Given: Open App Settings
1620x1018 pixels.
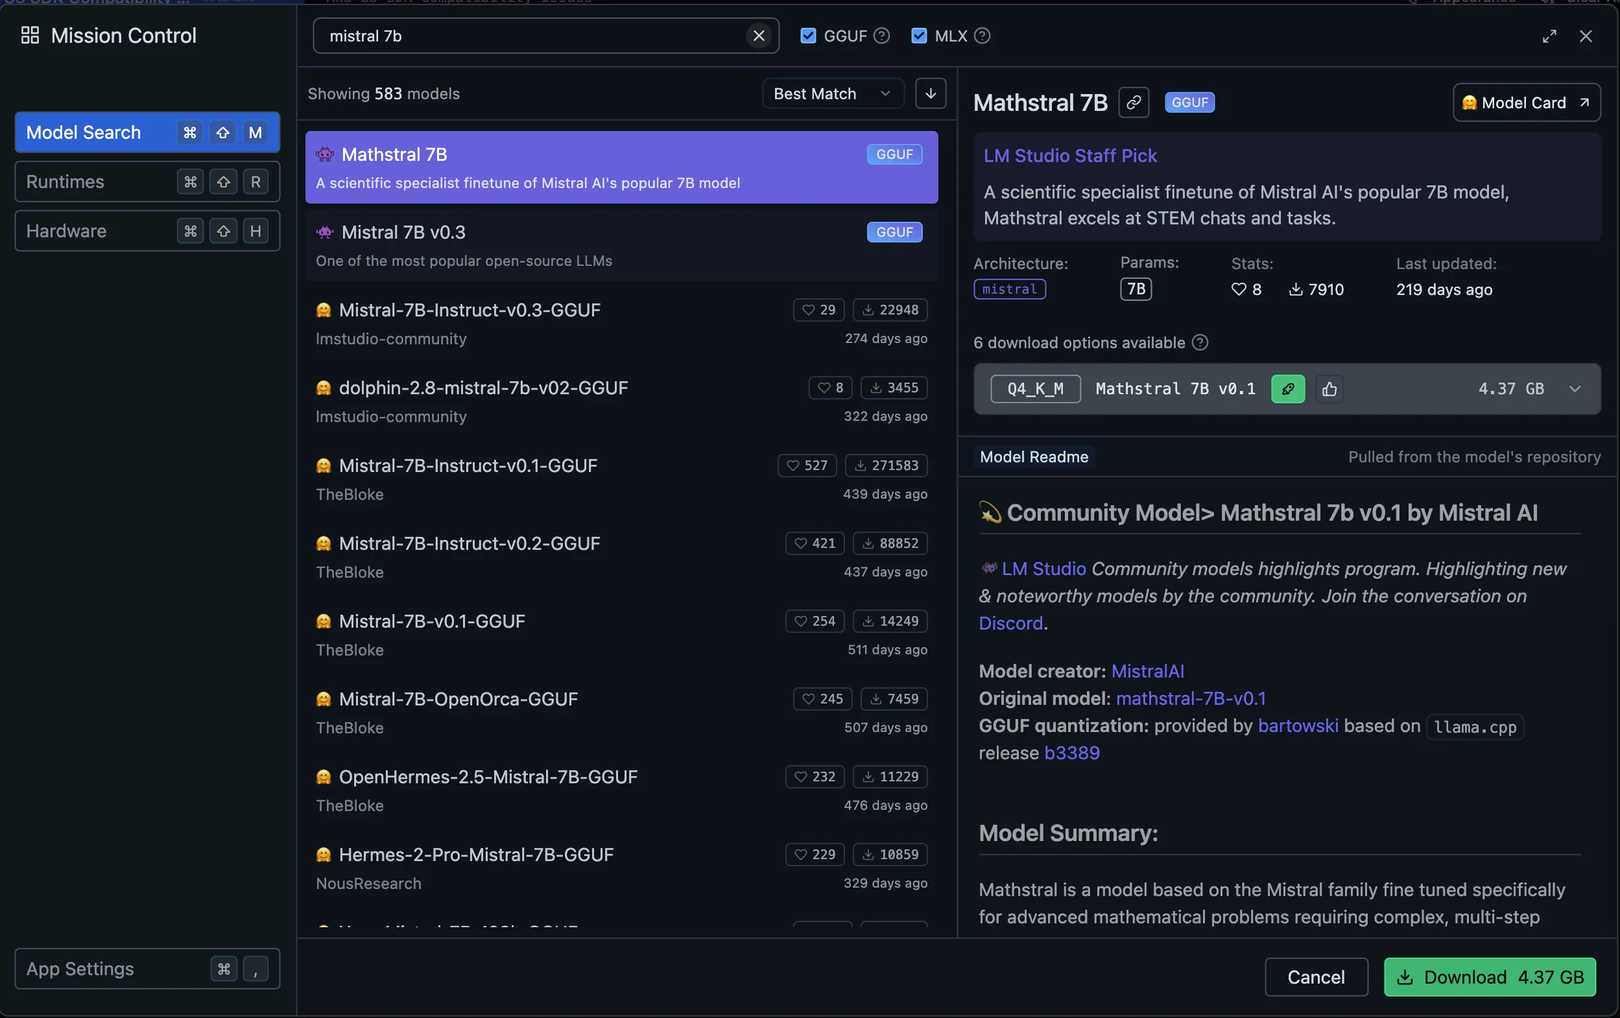Looking at the screenshot, I should pyautogui.click(x=147, y=969).
